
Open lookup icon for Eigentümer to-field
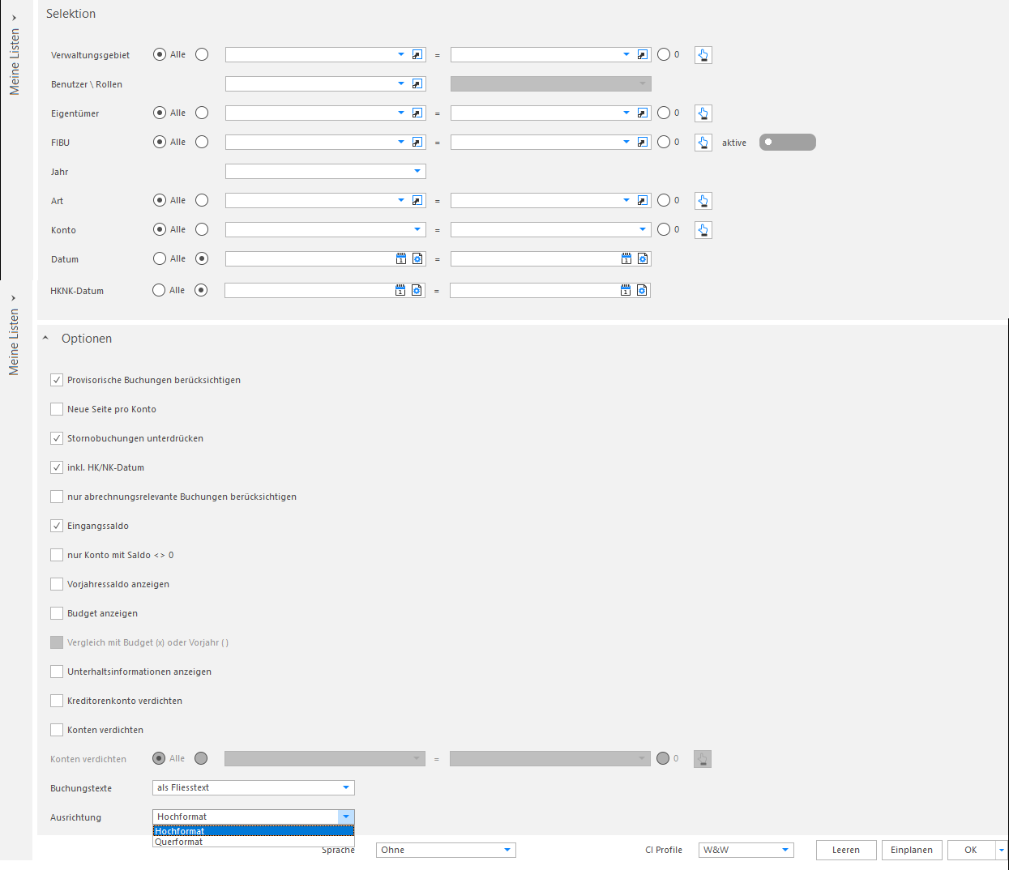pos(643,113)
